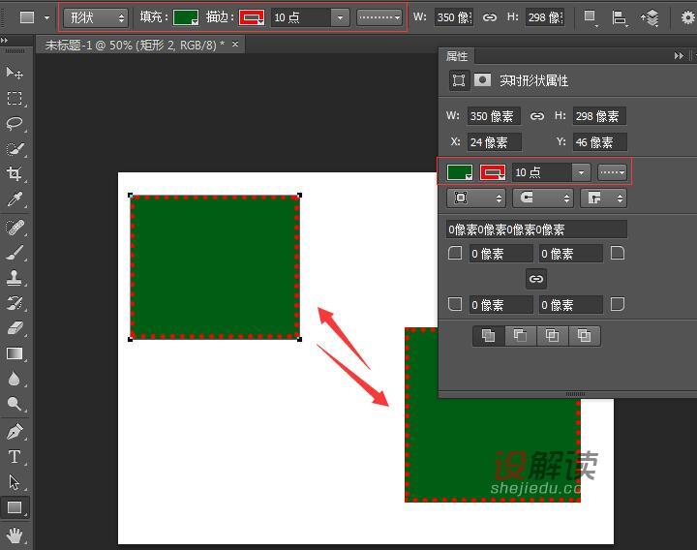Select the Gradient tool
Image resolution: width=697 pixels, height=550 pixels.
pos(15,353)
